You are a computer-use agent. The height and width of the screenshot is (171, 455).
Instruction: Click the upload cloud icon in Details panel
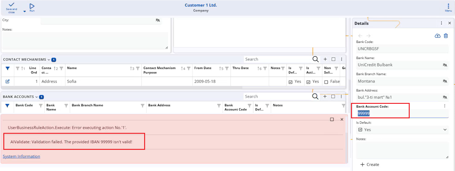(437, 36)
